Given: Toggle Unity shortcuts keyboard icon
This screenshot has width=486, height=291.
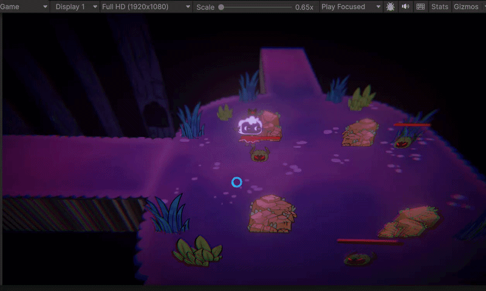Looking at the screenshot, I should coord(420,7).
